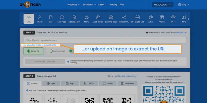207x103 pixels.
Task: Choose the Google Form QR type
Action: coord(74,19)
